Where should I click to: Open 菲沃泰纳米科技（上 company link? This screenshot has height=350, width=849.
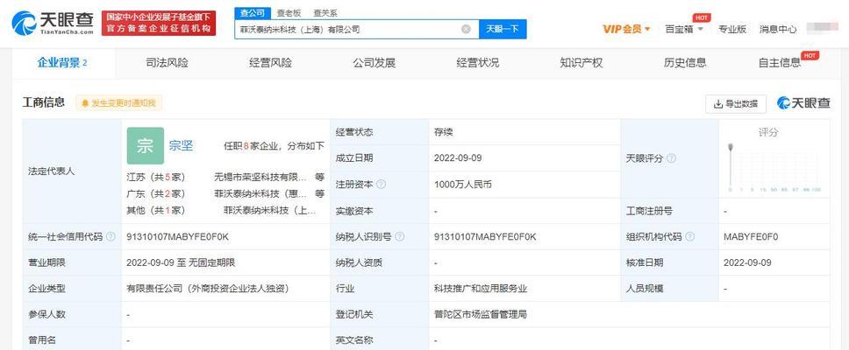tap(269, 210)
